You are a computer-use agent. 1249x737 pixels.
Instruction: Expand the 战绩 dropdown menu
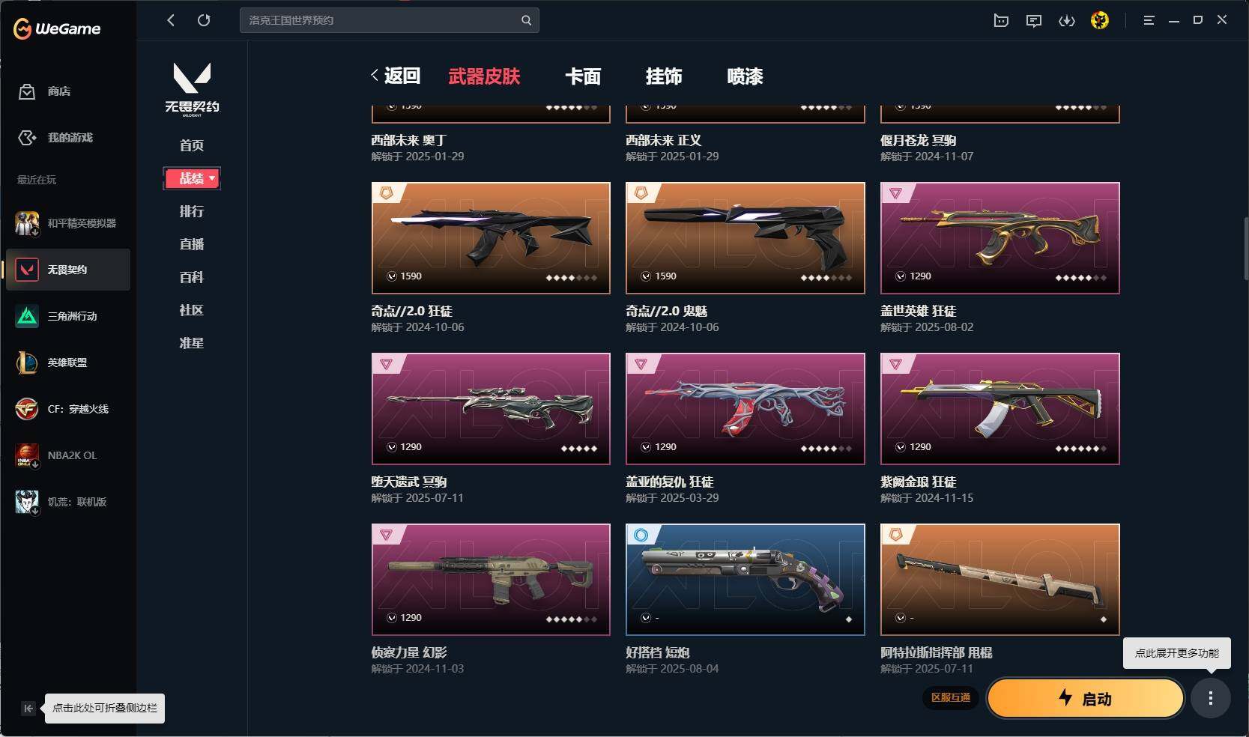tap(192, 178)
